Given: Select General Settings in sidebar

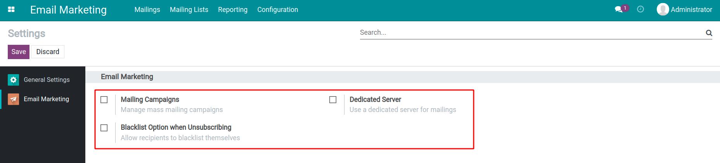Looking at the screenshot, I should (x=47, y=80).
